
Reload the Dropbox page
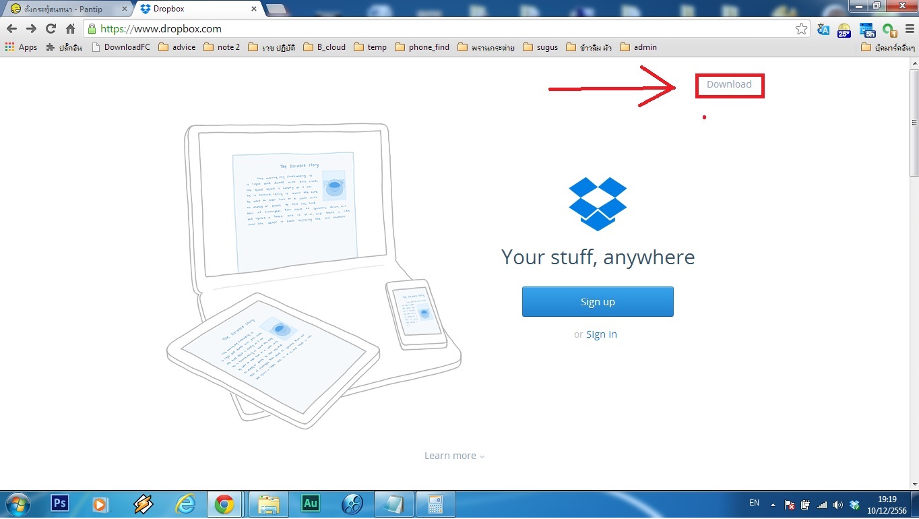point(51,29)
